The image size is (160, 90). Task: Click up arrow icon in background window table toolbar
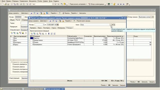click(26, 33)
